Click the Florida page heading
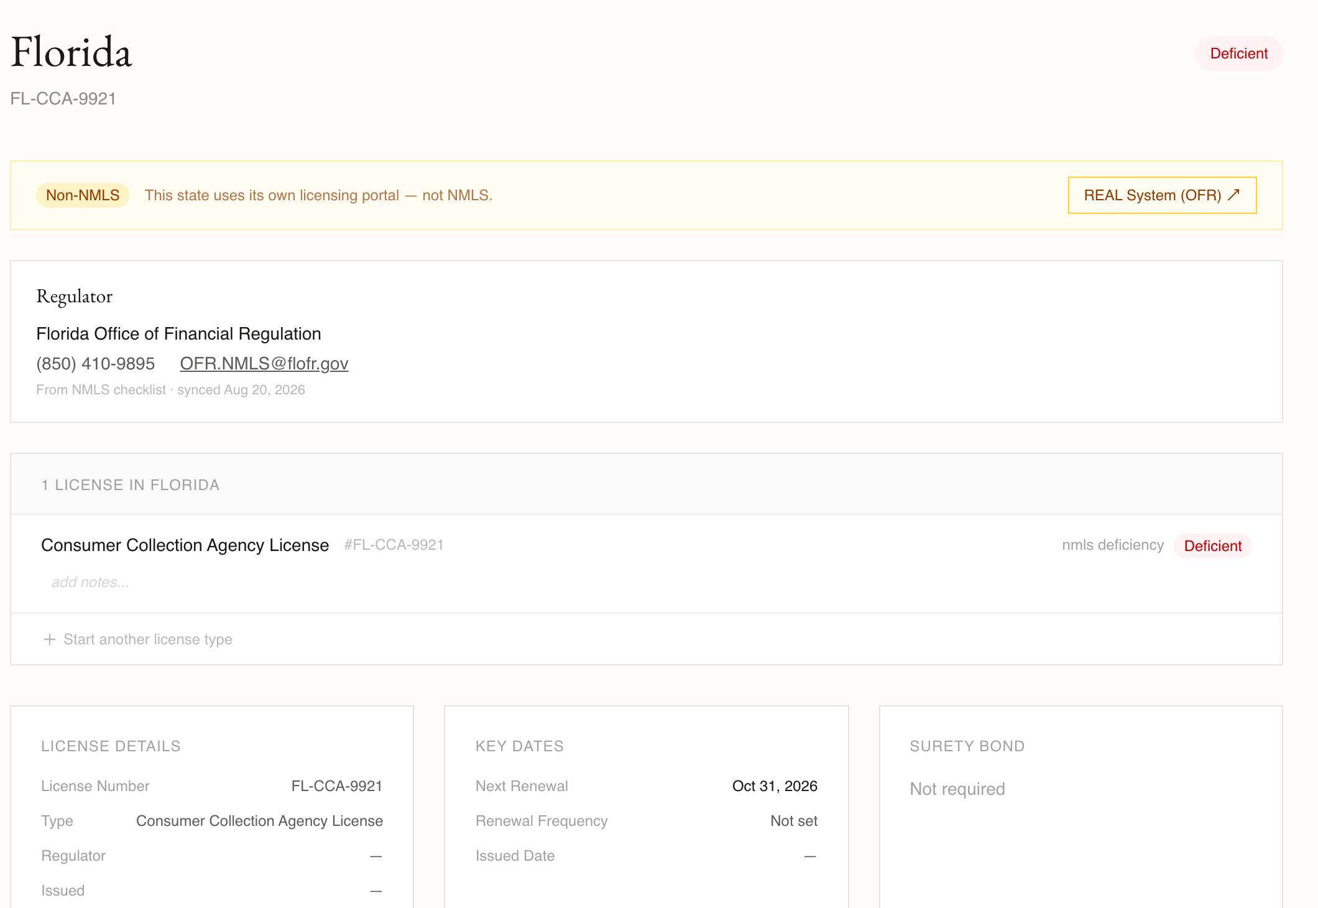 tap(71, 52)
